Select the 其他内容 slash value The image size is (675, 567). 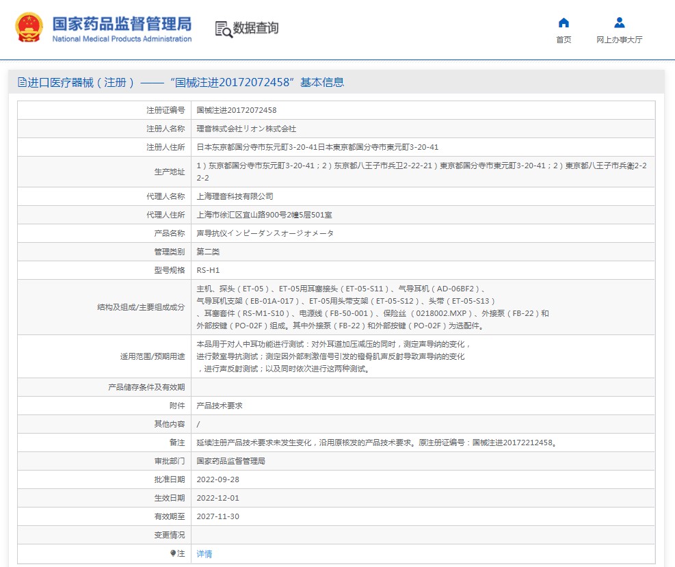point(198,424)
